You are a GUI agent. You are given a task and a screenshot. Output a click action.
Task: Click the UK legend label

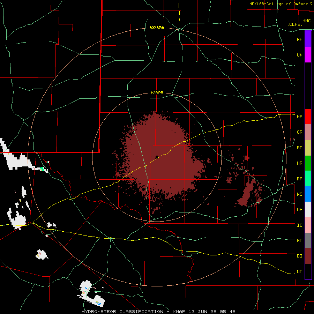coord(299,55)
